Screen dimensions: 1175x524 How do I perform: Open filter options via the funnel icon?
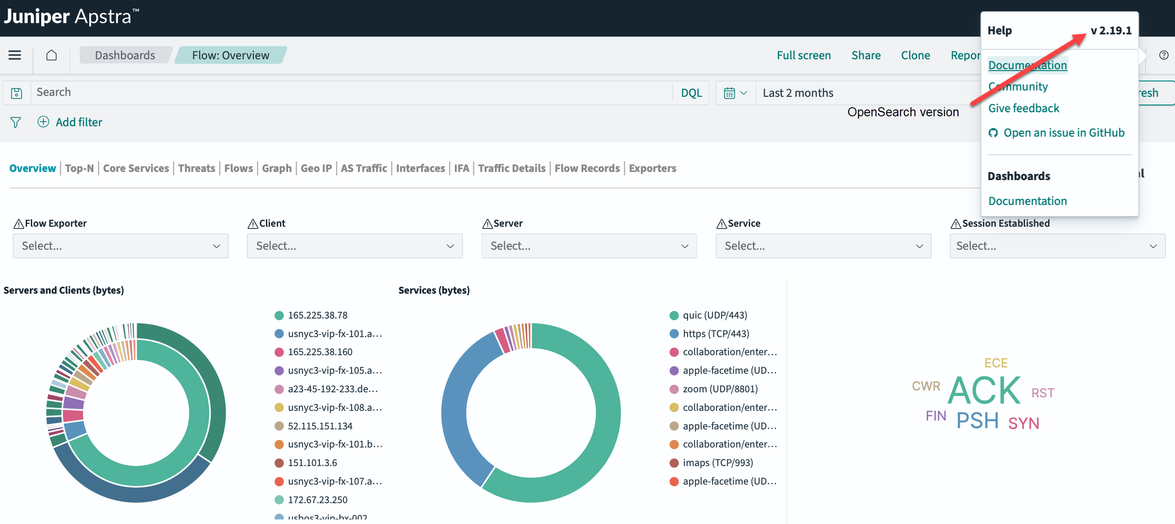[15, 122]
